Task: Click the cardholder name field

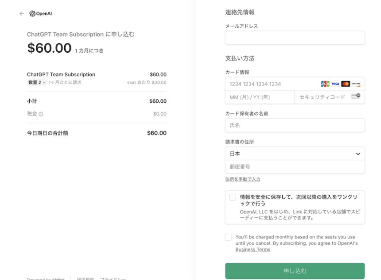Action: click(295, 125)
